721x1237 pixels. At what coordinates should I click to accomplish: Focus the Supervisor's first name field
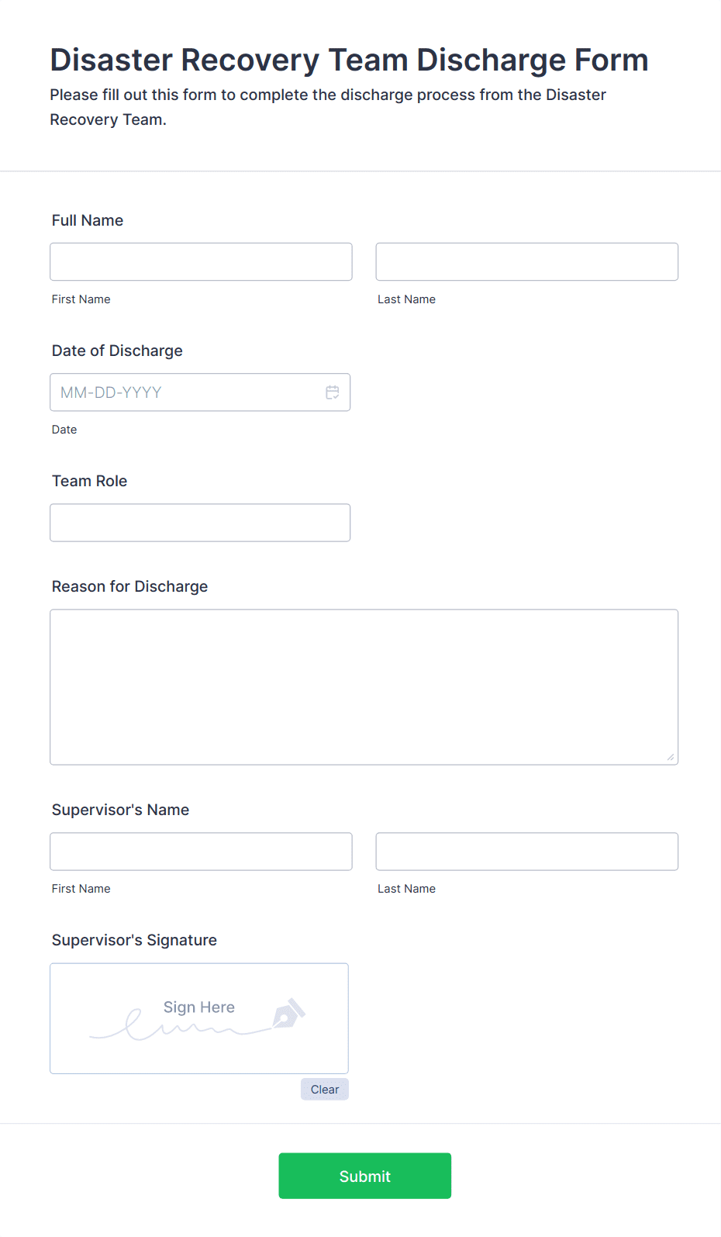201,852
